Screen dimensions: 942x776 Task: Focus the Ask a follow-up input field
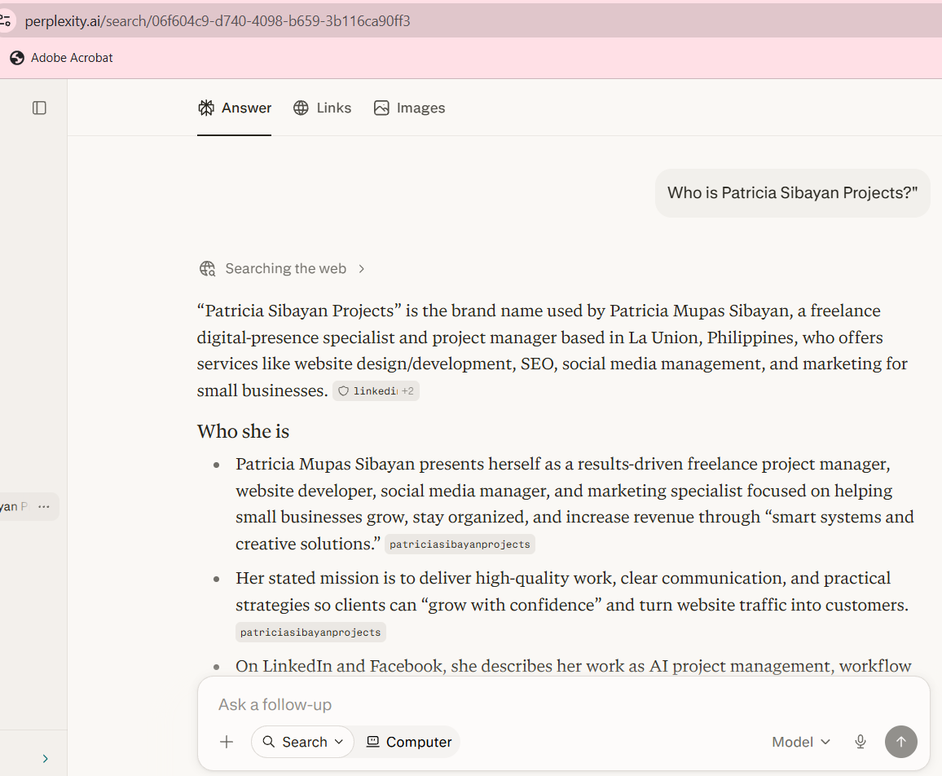[x=564, y=704]
